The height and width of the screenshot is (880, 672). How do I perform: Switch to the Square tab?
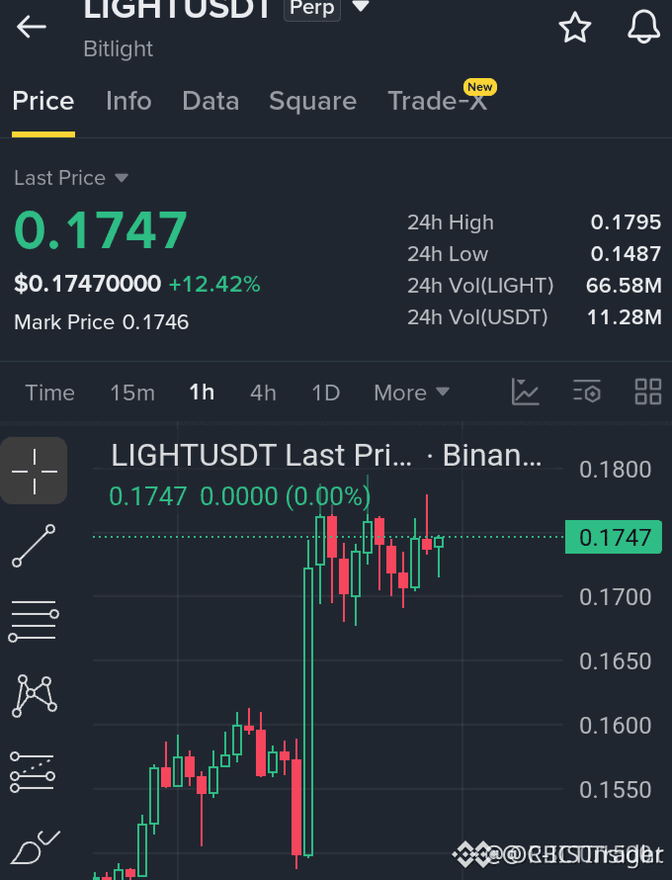[313, 101]
